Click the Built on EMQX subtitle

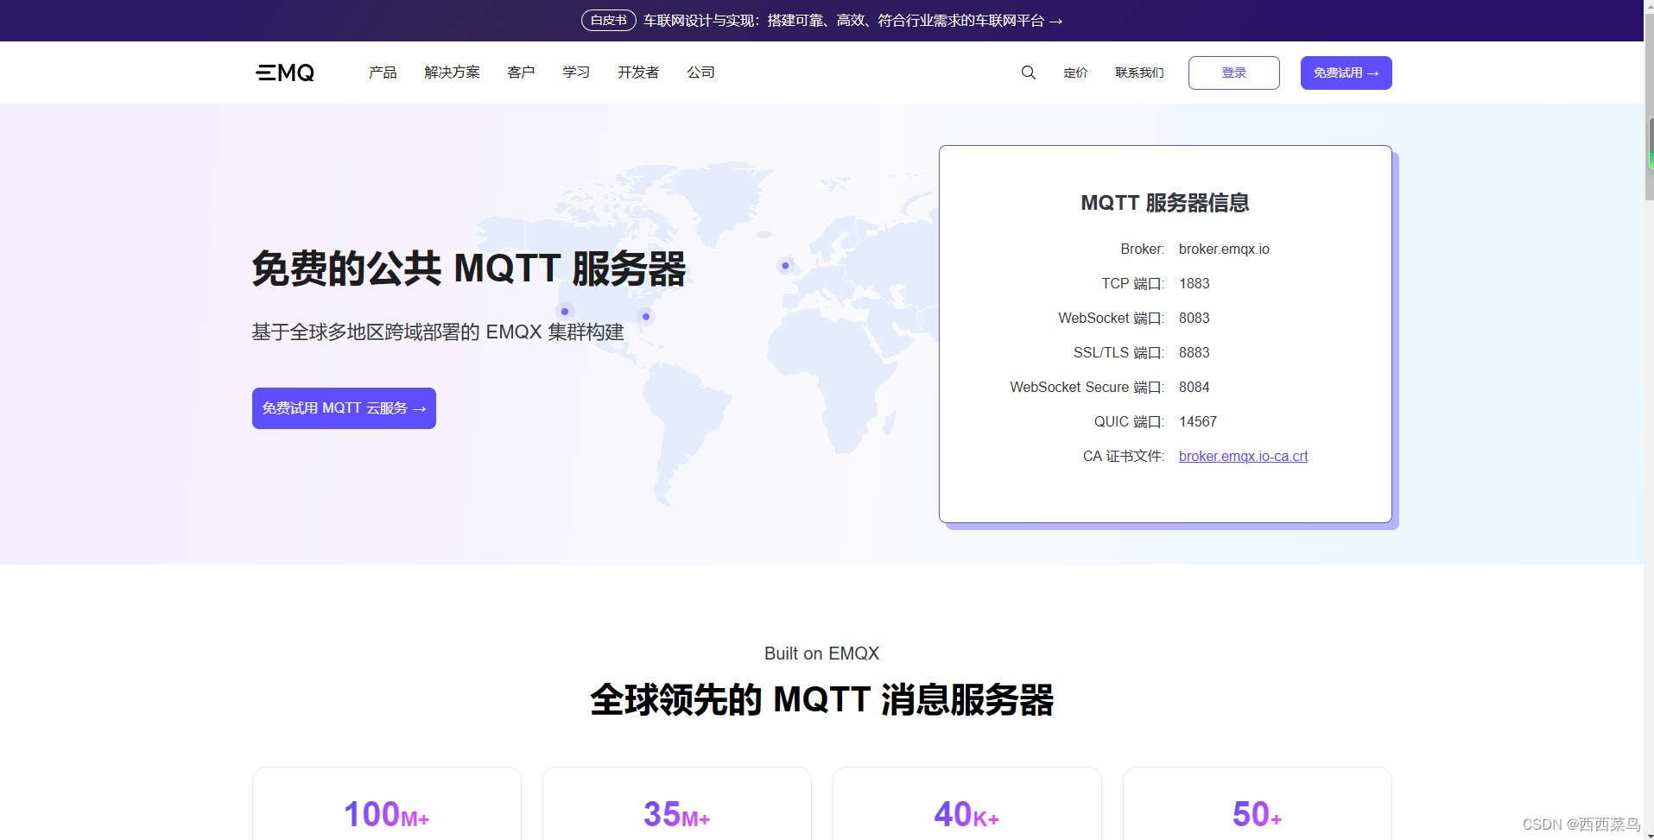(821, 654)
